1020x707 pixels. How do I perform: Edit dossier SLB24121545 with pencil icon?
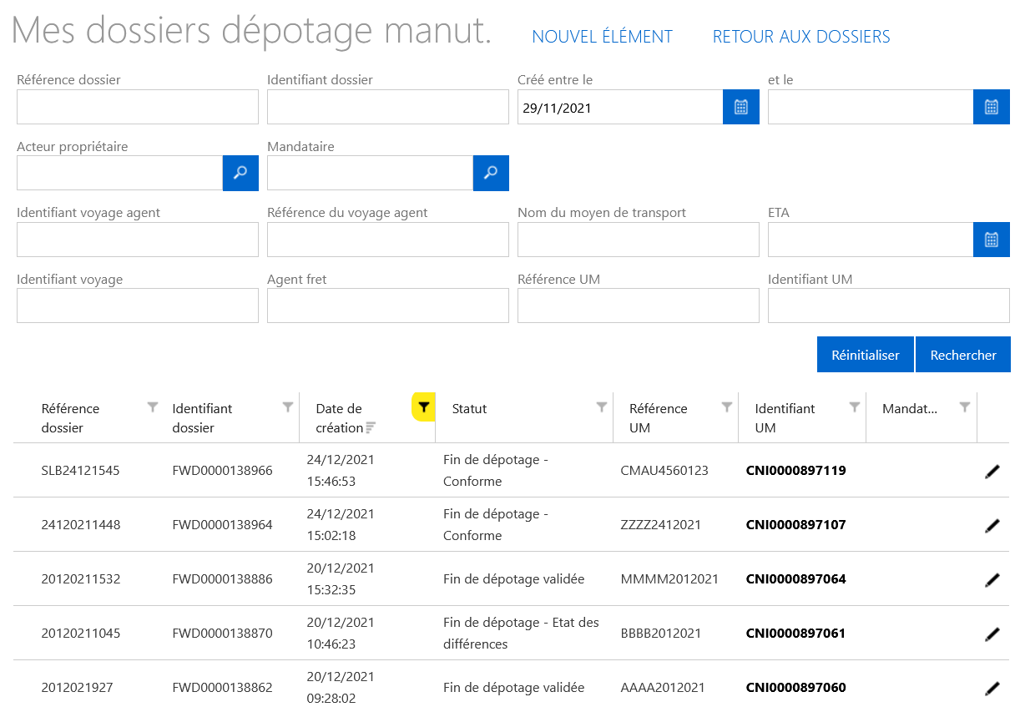992,472
